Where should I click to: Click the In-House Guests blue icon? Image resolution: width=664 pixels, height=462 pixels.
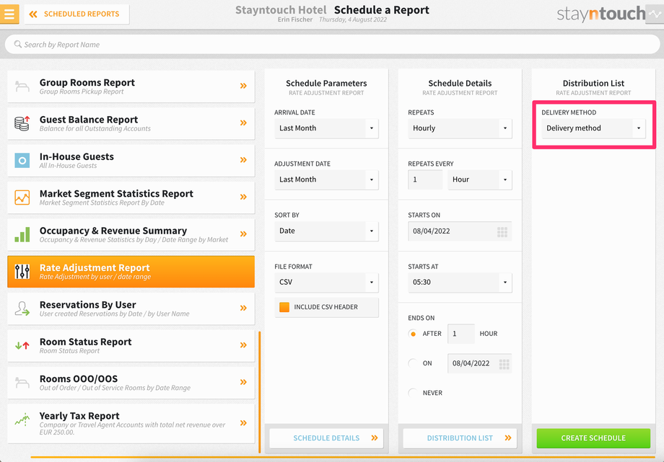pos(22,160)
